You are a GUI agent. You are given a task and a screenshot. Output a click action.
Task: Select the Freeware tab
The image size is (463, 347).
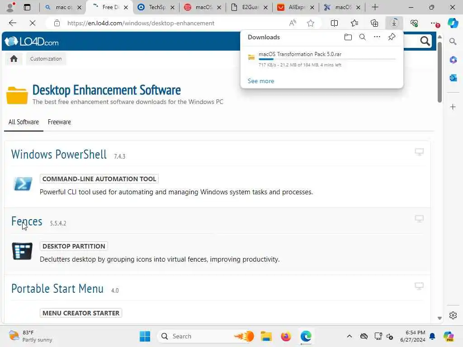(59, 122)
